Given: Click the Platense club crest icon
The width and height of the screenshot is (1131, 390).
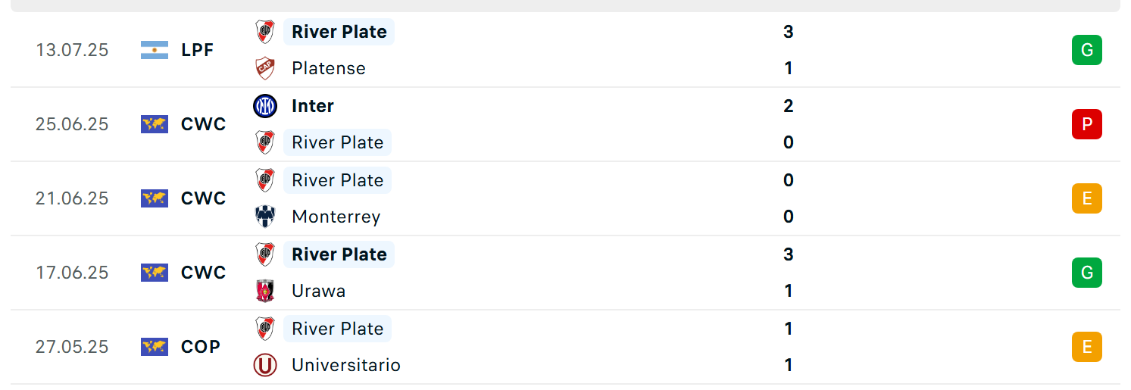Looking at the screenshot, I should click(x=265, y=68).
